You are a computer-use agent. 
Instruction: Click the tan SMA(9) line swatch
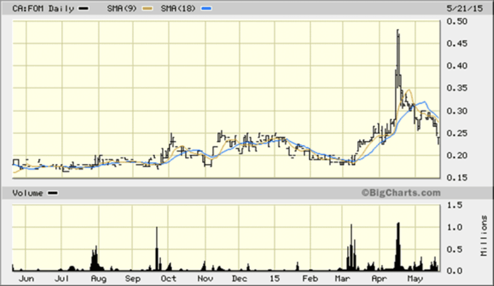[x=149, y=9]
